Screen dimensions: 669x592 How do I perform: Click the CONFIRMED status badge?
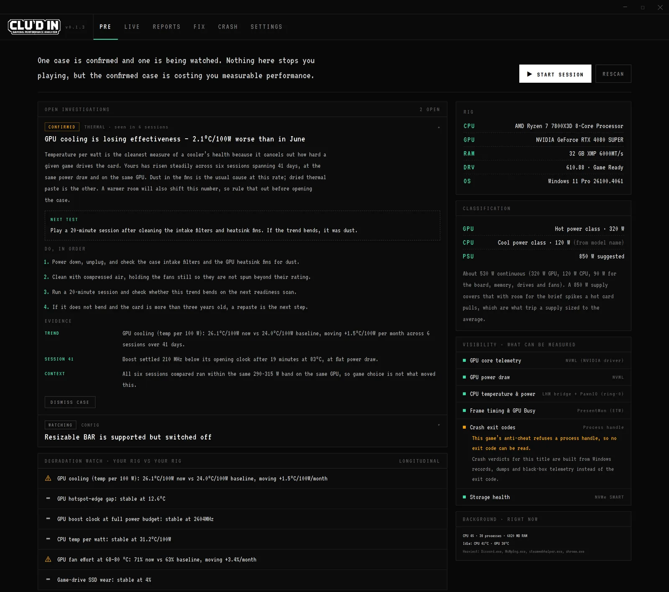(x=62, y=127)
